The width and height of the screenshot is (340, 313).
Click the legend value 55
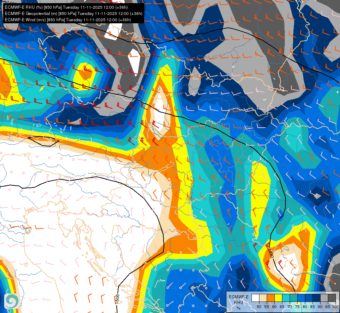(267, 307)
